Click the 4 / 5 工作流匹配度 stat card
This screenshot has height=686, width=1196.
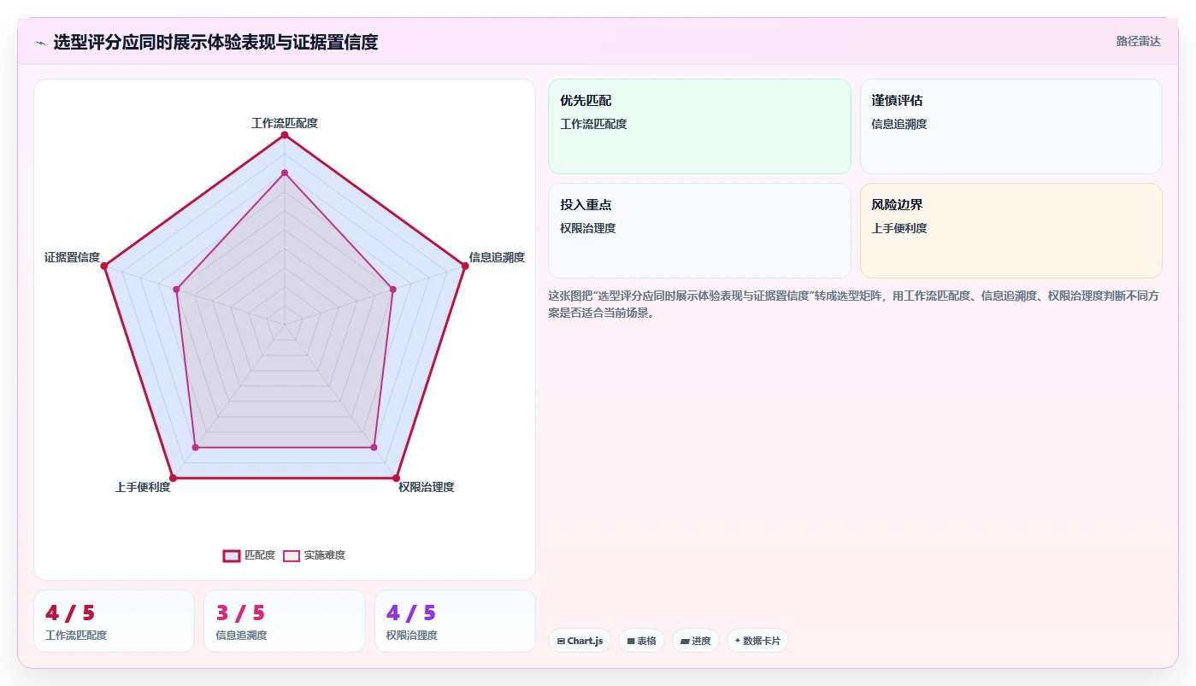point(114,621)
